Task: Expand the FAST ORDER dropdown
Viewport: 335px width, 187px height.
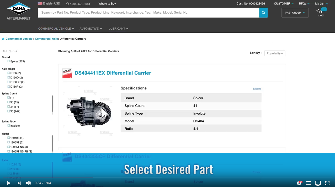Action: point(295,13)
